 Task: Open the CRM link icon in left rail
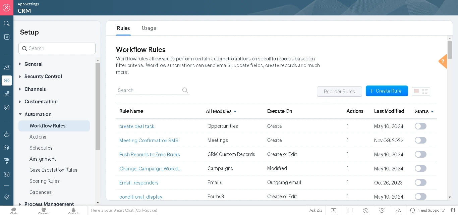(x=6, y=80)
